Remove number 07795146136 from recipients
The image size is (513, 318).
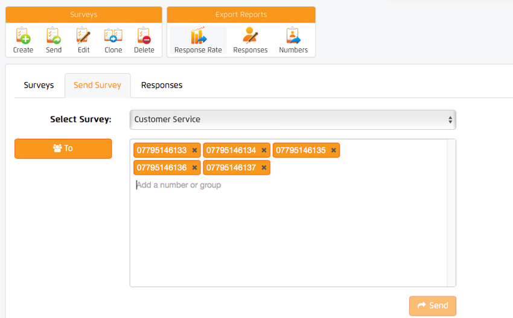coord(194,168)
